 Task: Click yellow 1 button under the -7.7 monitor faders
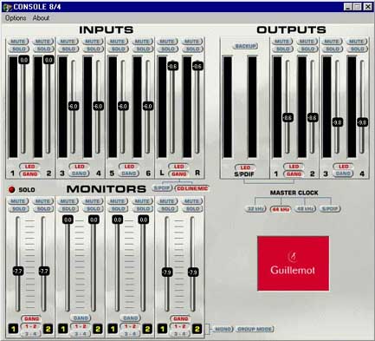13,329
